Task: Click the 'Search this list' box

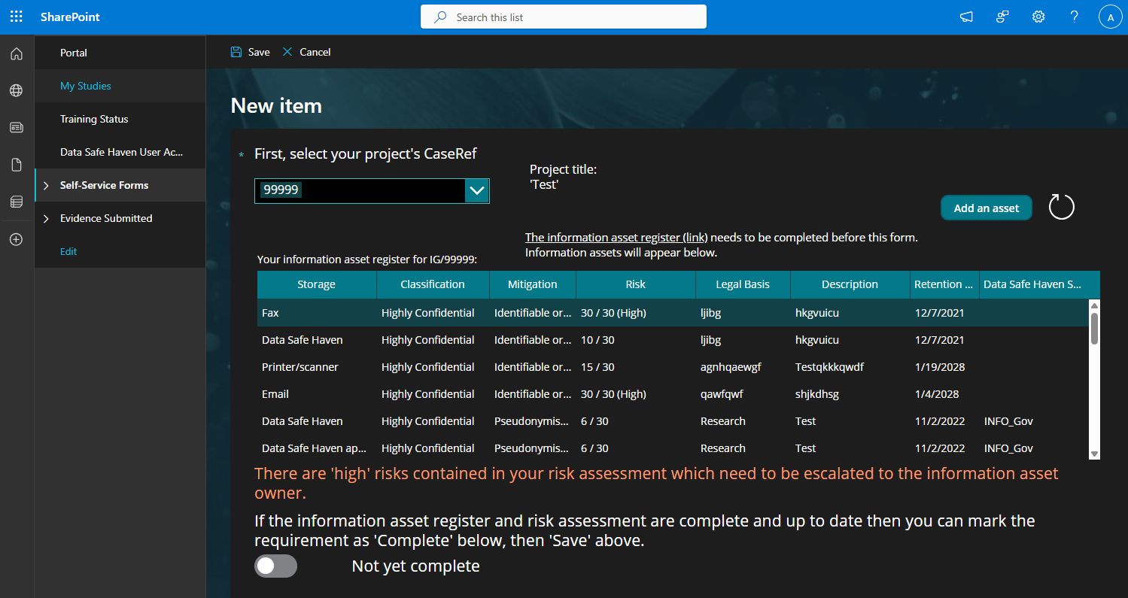Action: point(563,17)
